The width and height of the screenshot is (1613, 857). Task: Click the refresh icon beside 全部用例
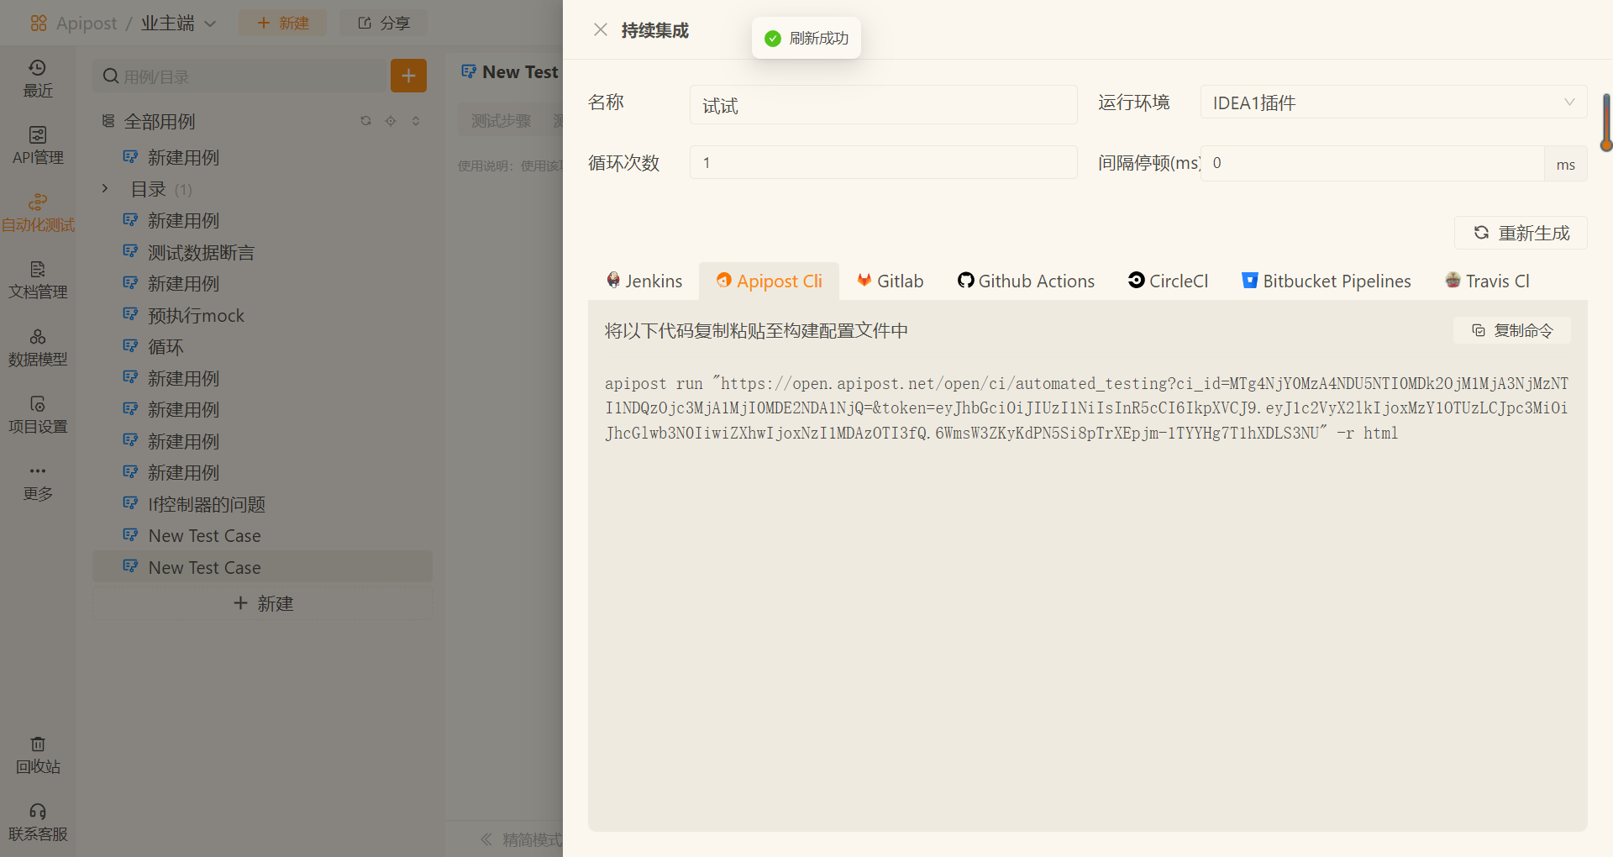[x=365, y=121]
